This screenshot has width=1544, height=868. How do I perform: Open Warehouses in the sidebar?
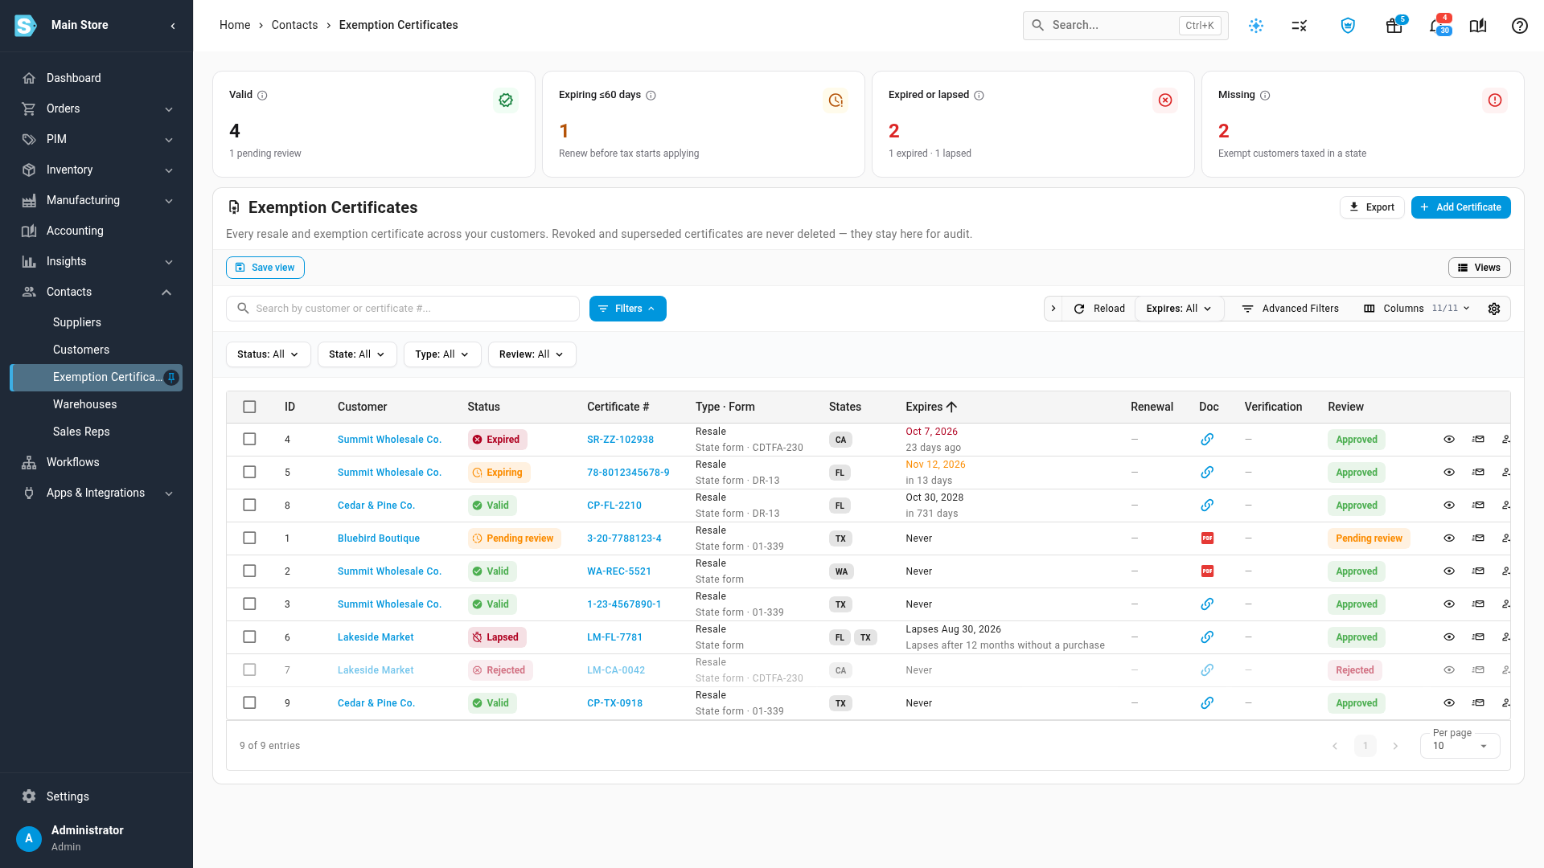[x=85, y=404]
